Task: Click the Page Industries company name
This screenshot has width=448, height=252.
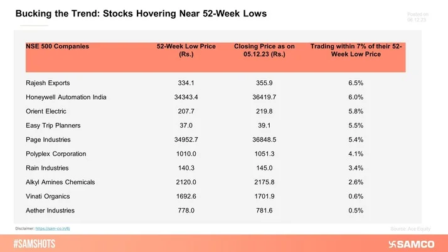Action: pyautogui.click(x=48, y=139)
